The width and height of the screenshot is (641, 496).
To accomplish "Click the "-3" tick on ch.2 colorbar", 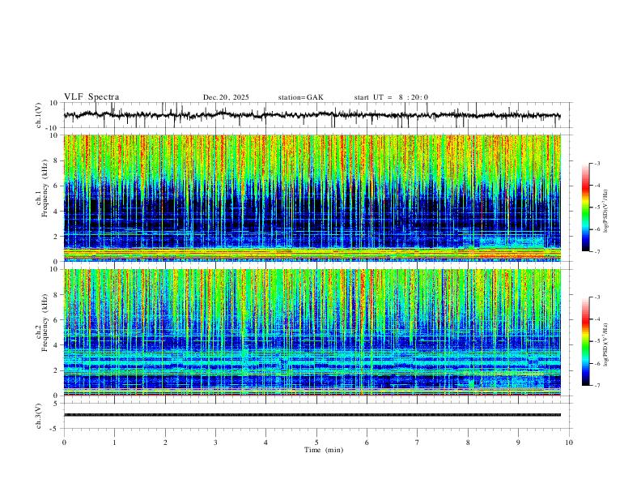I will pyautogui.click(x=596, y=297).
